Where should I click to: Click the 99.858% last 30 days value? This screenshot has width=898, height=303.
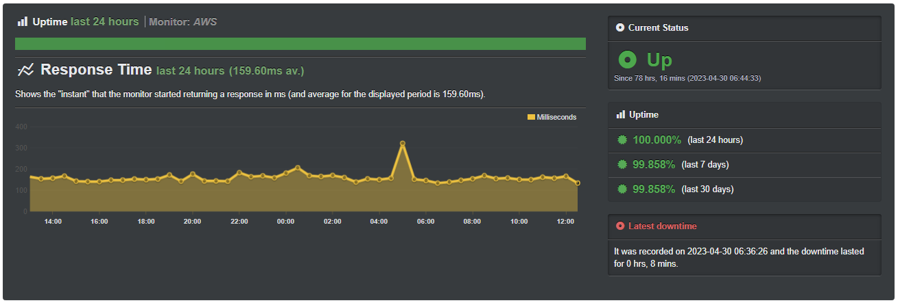654,189
